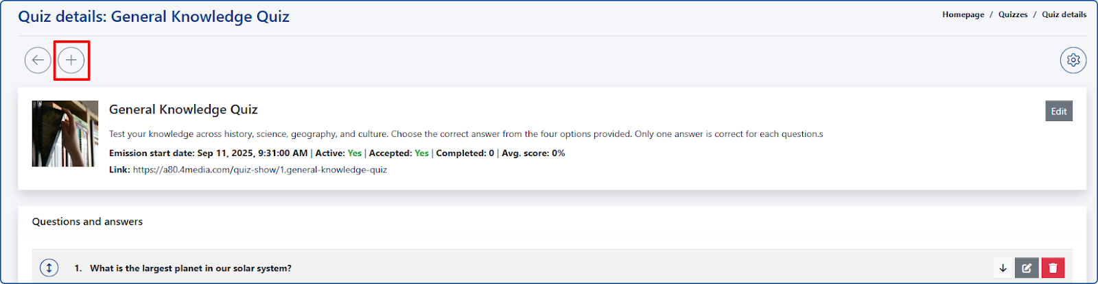Add a new question with plus icon
Viewport: 1098px width, 284px height.
tap(71, 60)
